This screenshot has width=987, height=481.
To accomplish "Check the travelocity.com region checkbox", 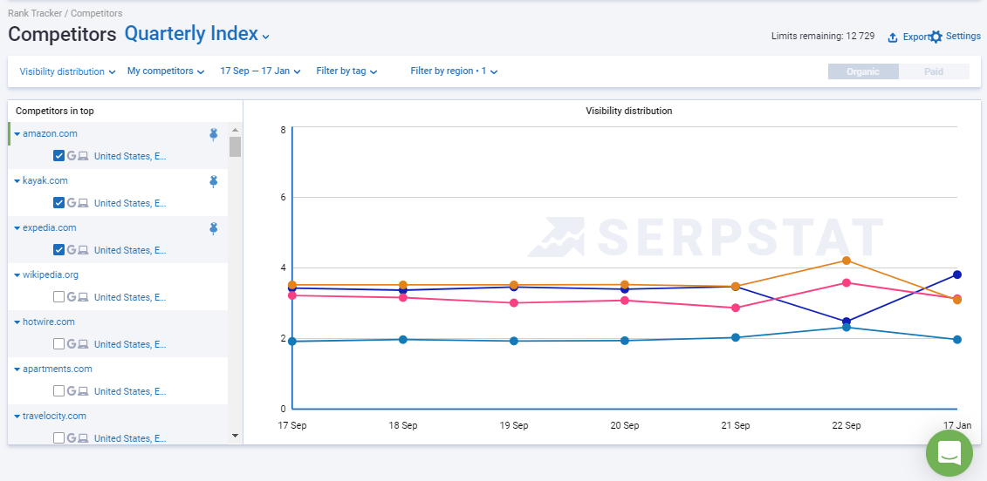I will point(59,438).
